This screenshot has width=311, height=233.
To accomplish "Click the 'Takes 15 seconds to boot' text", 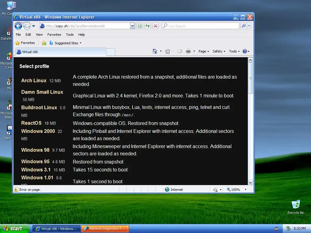I will (x=100, y=170).
